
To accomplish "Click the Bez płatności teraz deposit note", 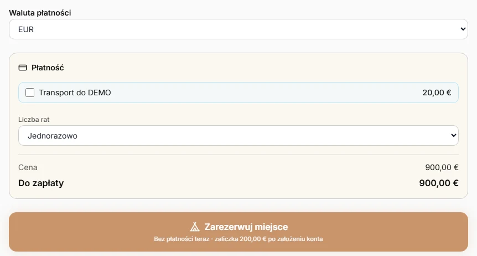I will (x=239, y=239).
